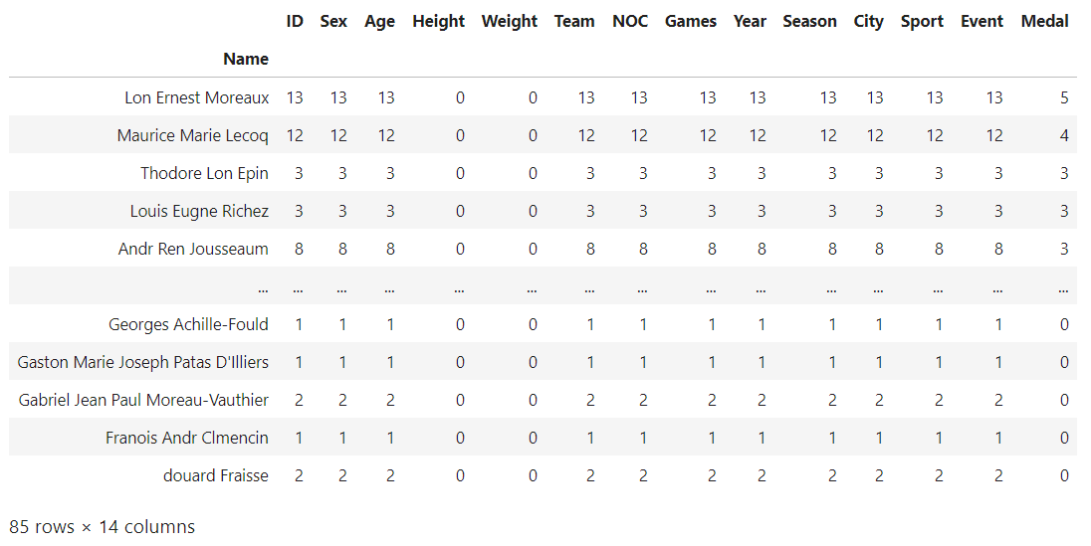
Task: Click the Georges Achille-Fould row label
Action: (x=188, y=324)
